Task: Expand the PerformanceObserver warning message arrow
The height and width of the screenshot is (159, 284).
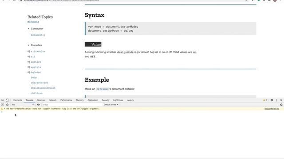Action: (x=4, y=109)
